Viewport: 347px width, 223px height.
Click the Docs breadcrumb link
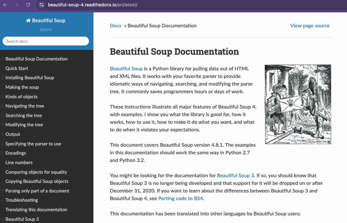tap(115, 26)
